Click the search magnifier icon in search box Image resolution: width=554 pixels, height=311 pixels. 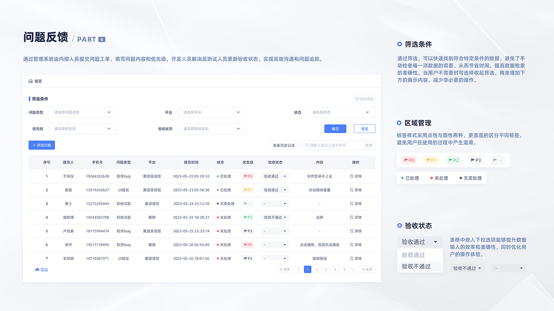[x=306, y=145]
